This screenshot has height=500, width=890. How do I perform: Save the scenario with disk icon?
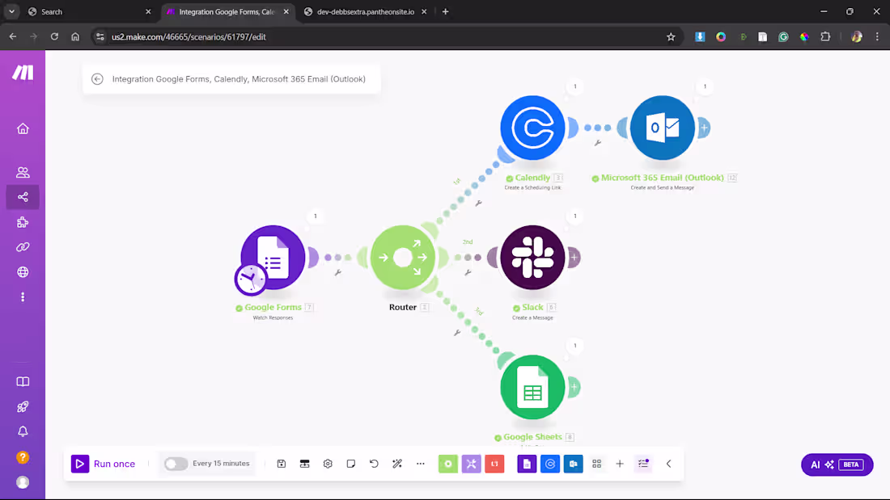[x=282, y=464]
